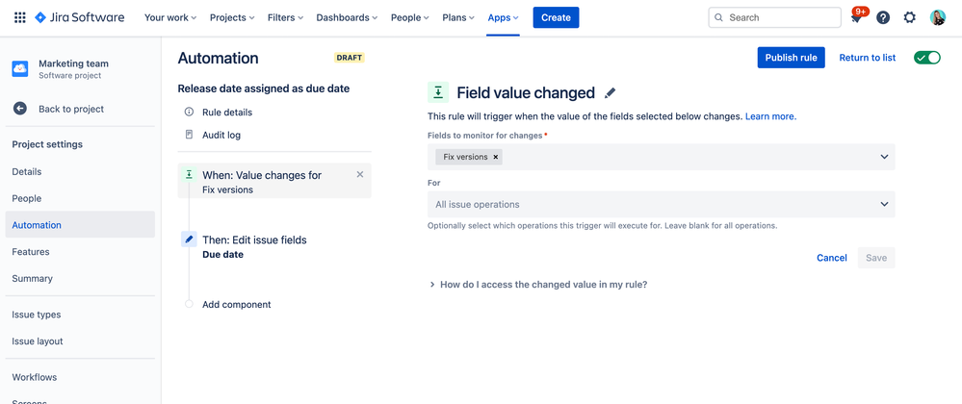962x404 pixels.
Task: Click the Jira Software logo
Action: tap(80, 17)
